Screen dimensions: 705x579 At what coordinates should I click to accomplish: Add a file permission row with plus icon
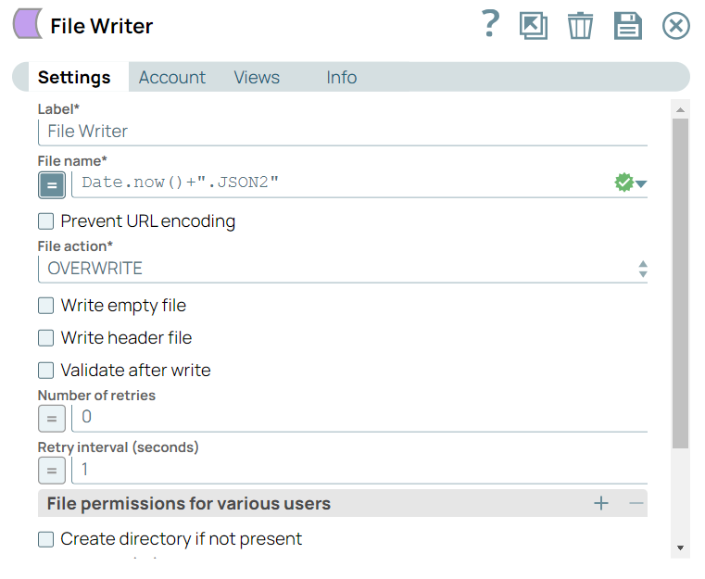click(x=601, y=504)
